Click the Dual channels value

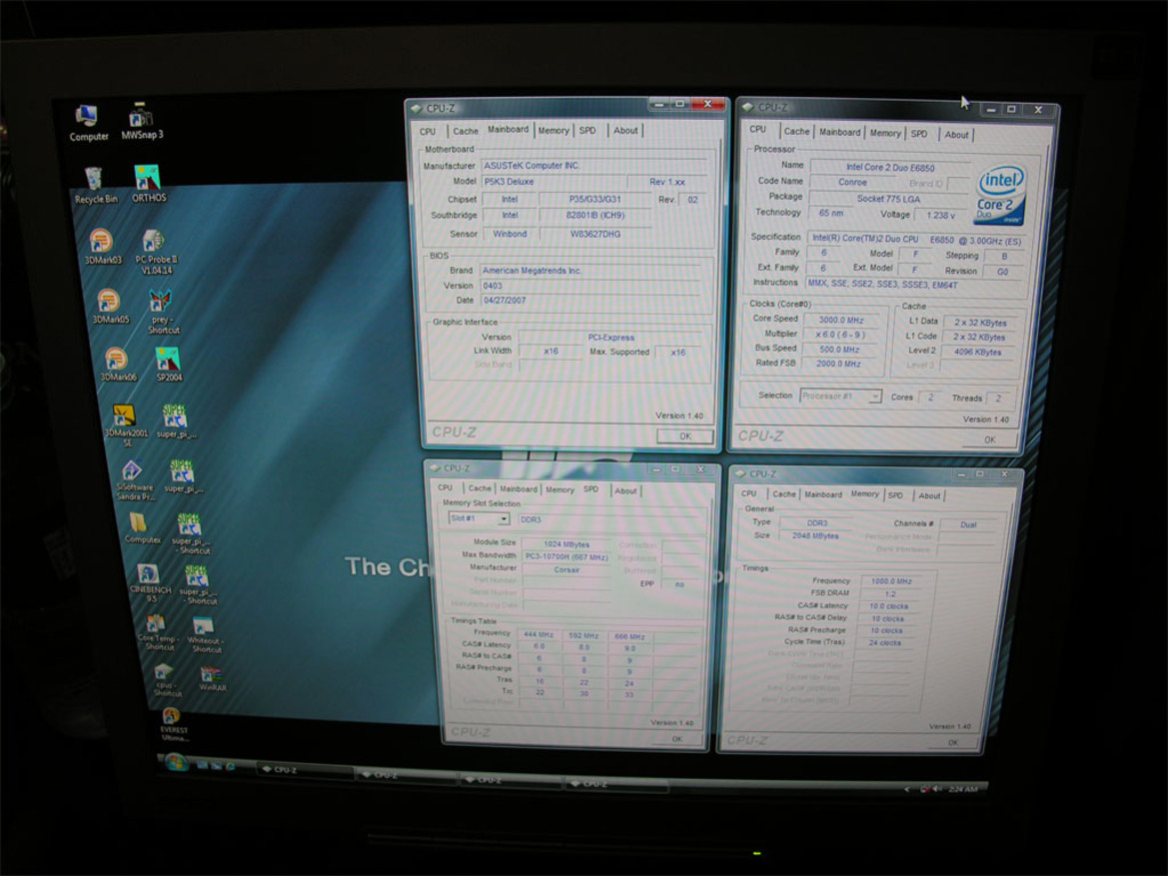point(967,524)
